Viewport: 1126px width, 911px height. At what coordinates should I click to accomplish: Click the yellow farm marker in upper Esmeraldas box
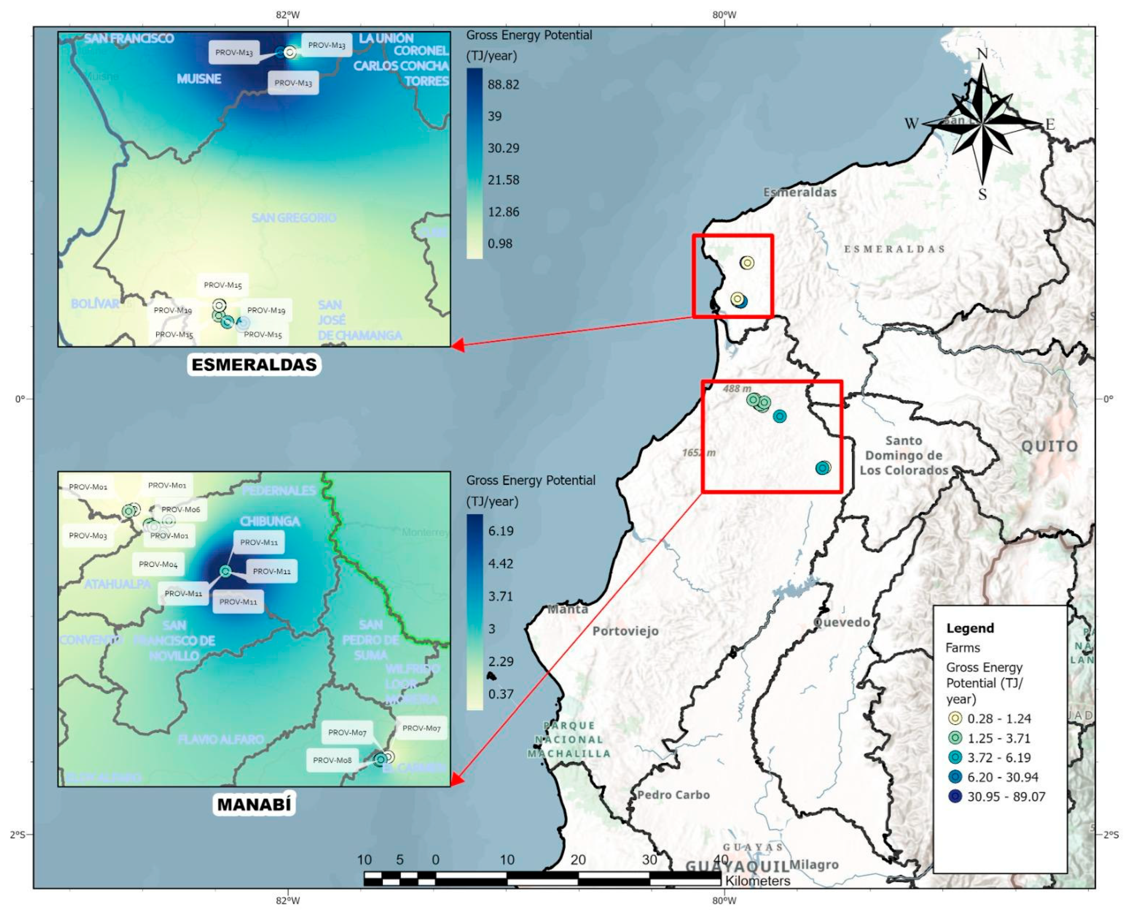click(747, 262)
